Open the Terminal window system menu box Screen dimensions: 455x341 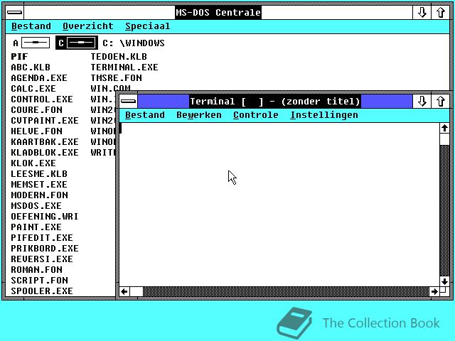click(x=128, y=101)
